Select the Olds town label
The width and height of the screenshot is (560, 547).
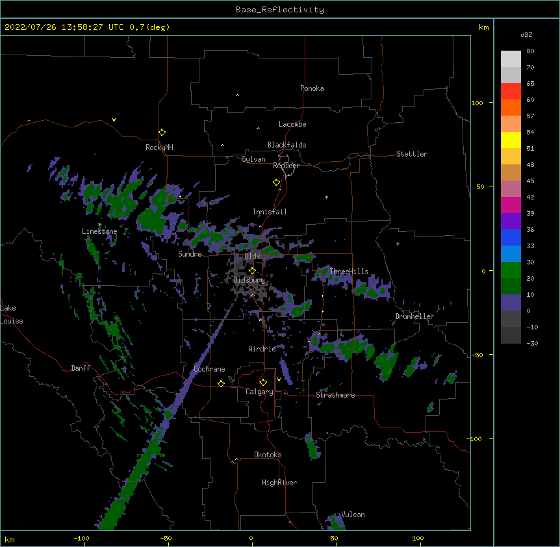[252, 256]
